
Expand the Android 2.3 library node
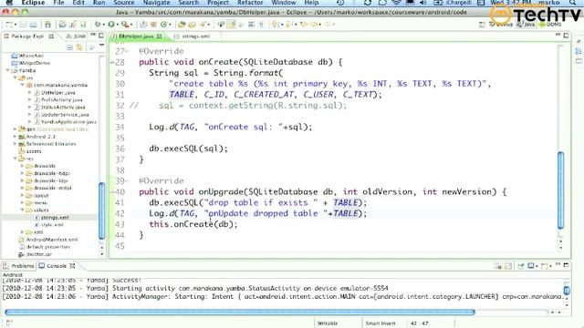[15, 137]
